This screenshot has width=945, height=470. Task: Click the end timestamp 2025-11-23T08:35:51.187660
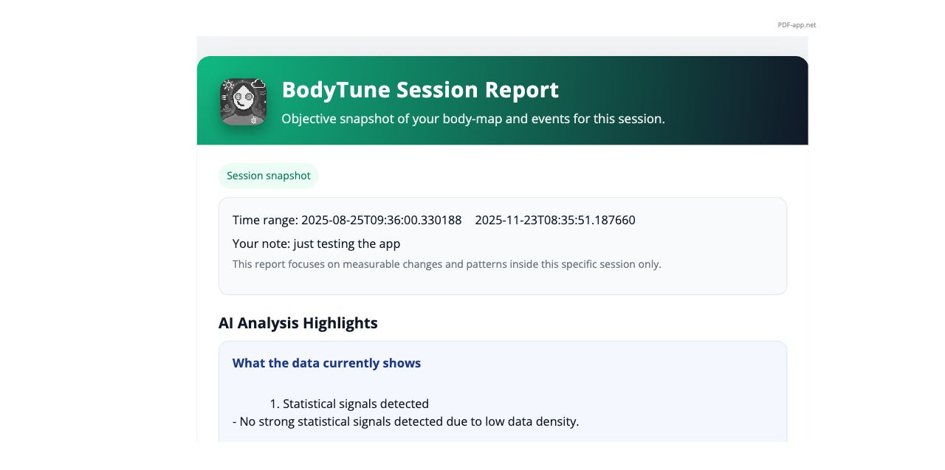click(555, 220)
